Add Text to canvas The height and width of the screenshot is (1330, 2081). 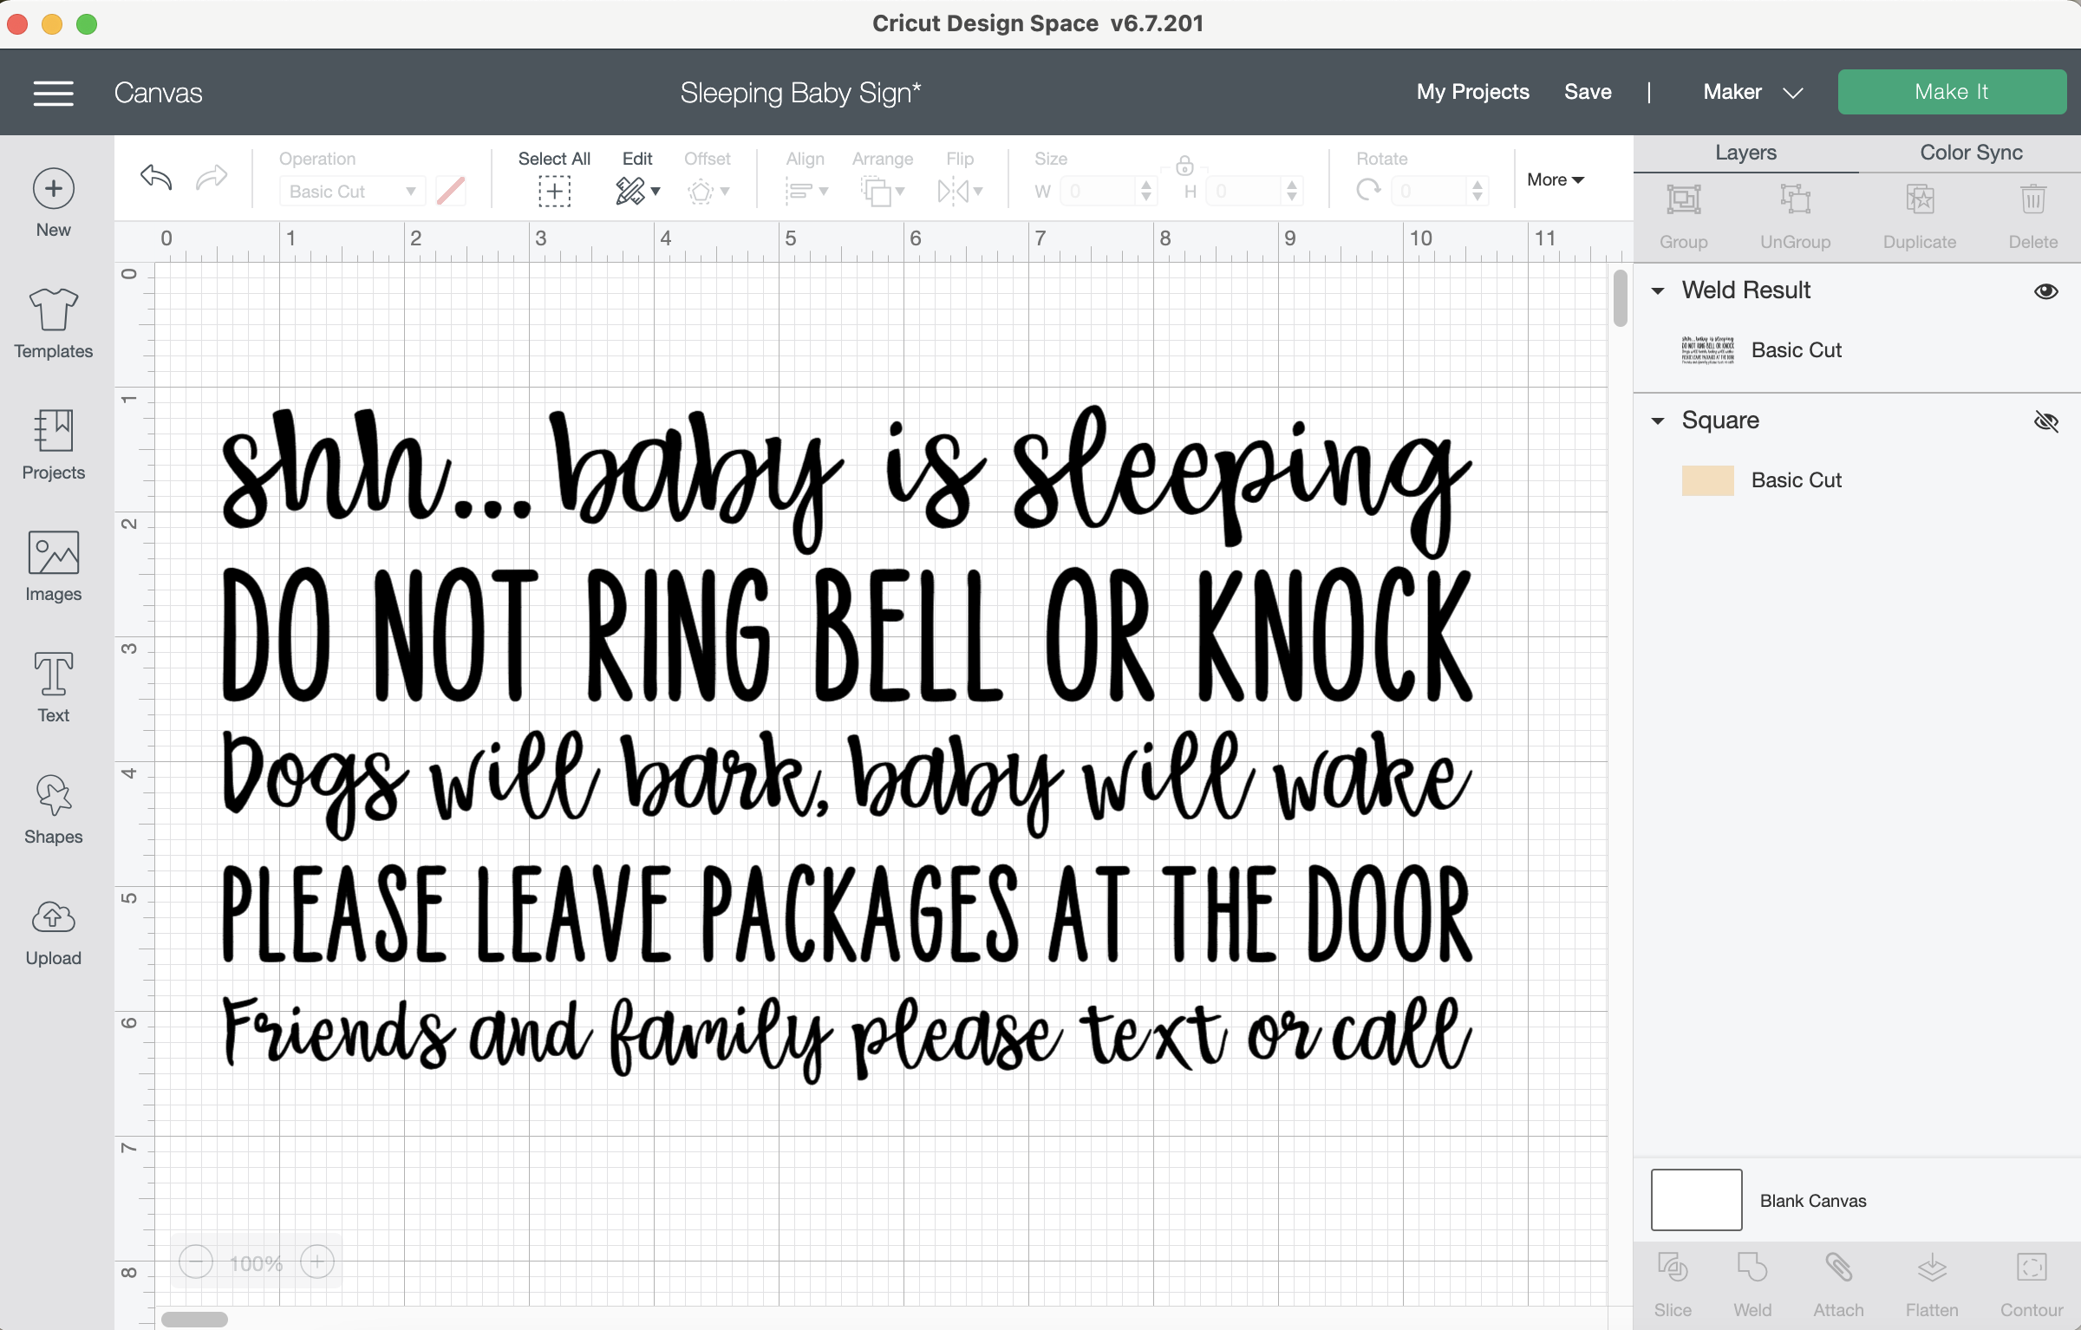tap(53, 688)
